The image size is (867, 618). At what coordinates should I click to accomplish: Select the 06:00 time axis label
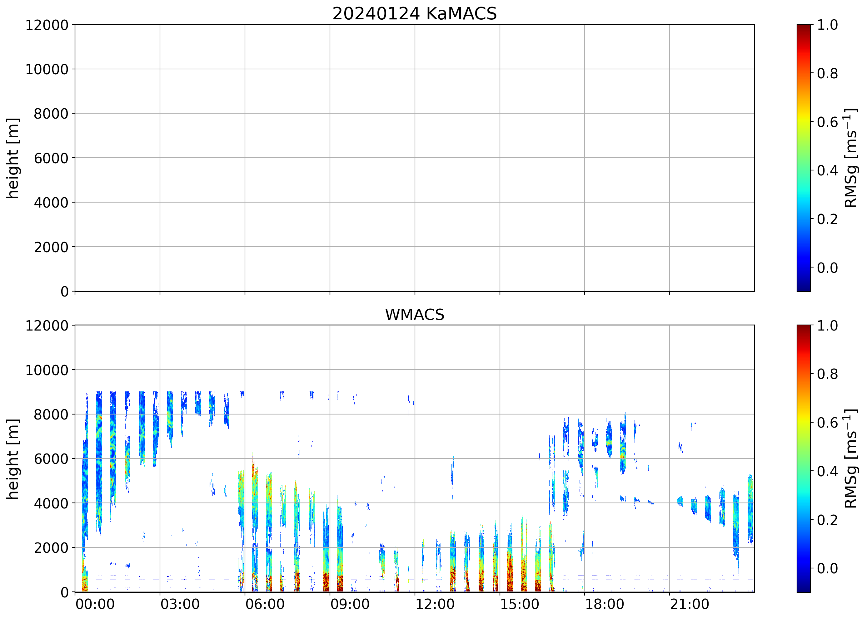[265, 604]
